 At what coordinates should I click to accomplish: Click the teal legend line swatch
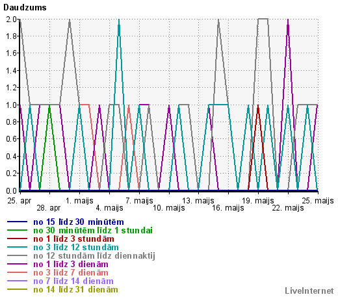pyautogui.click(x=17, y=247)
